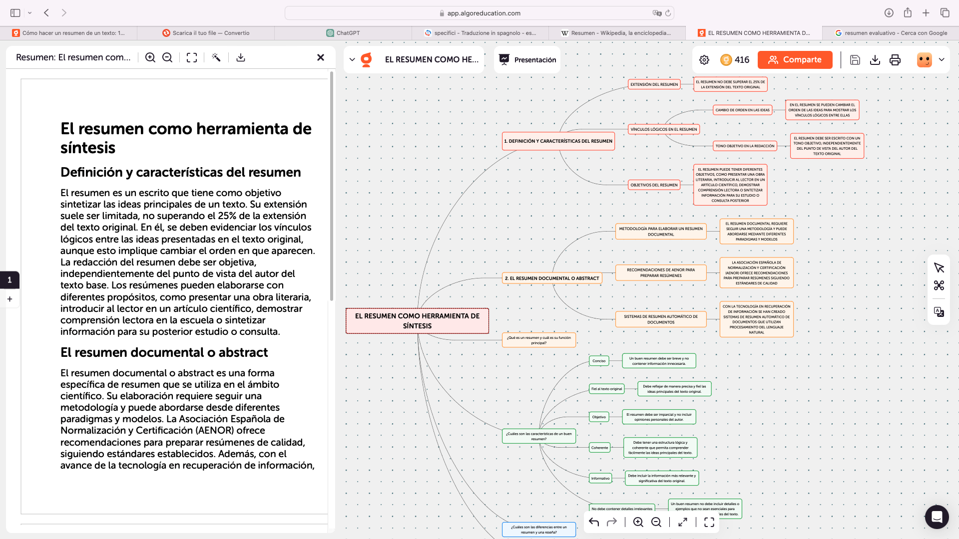This screenshot has width=959, height=539.
Task: Expand the dropdown next to the Algor logo
Action: click(352, 59)
